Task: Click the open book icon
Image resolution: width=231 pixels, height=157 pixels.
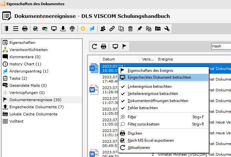Action: [x=157, y=28]
